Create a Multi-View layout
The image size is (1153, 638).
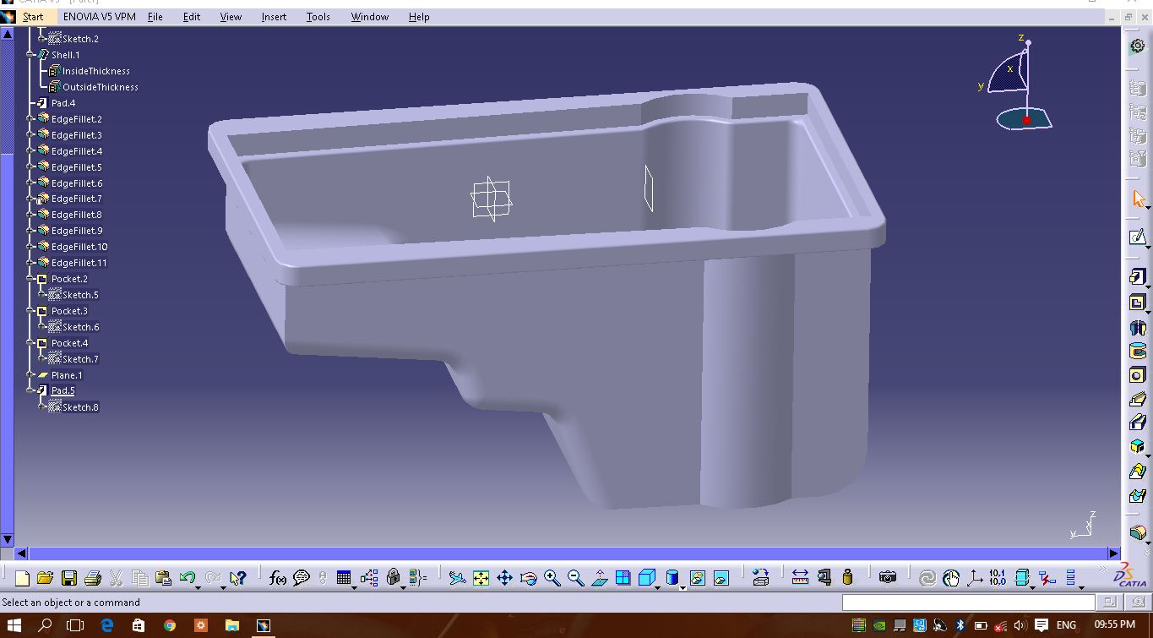[623, 578]
